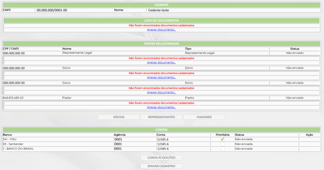The image size is (324, 170).
Task: Click the CEDENTE section header
Action: click(161, 5)
